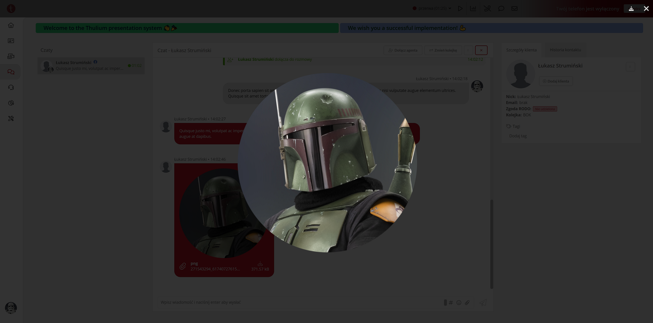Go to the Chats section in the sidebar
This screenshot has width=653, height=323.
(11, 72)
